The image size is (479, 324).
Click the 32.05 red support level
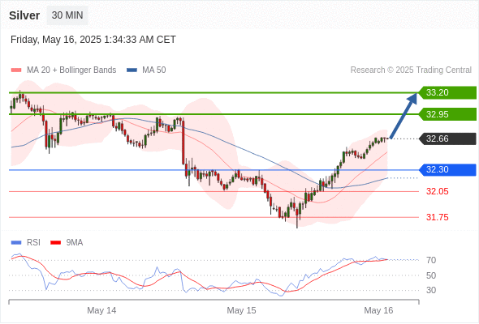click(437, 191)
